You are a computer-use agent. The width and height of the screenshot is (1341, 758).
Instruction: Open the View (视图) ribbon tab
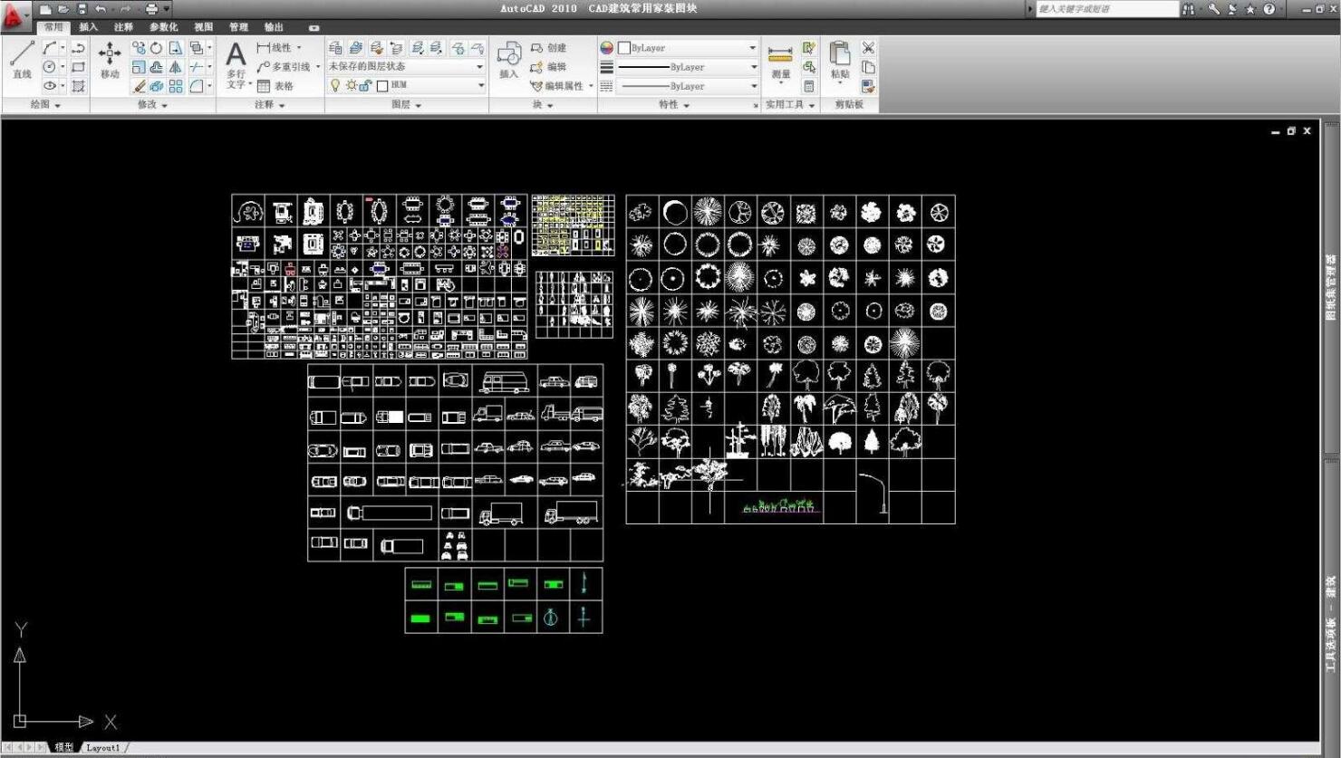pos(203,27)
